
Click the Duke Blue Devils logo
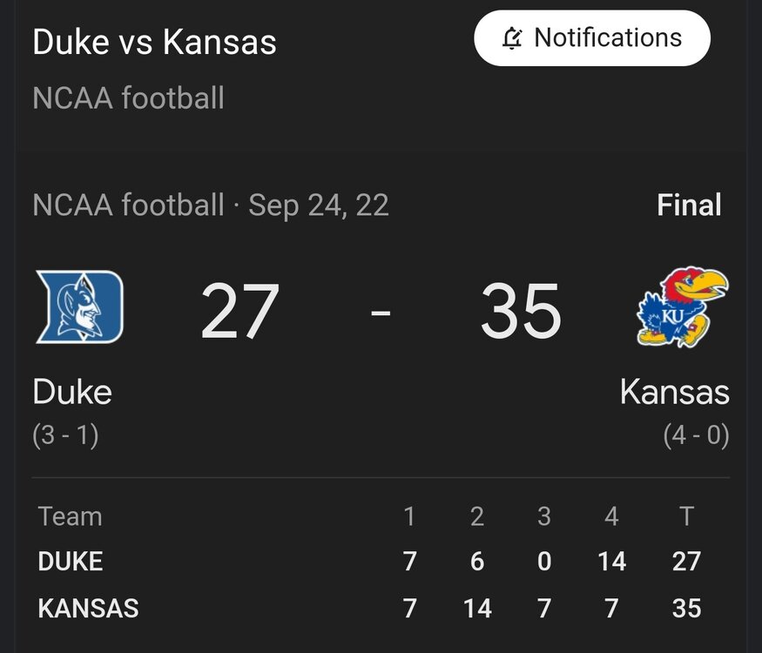(x=79, y=306)
